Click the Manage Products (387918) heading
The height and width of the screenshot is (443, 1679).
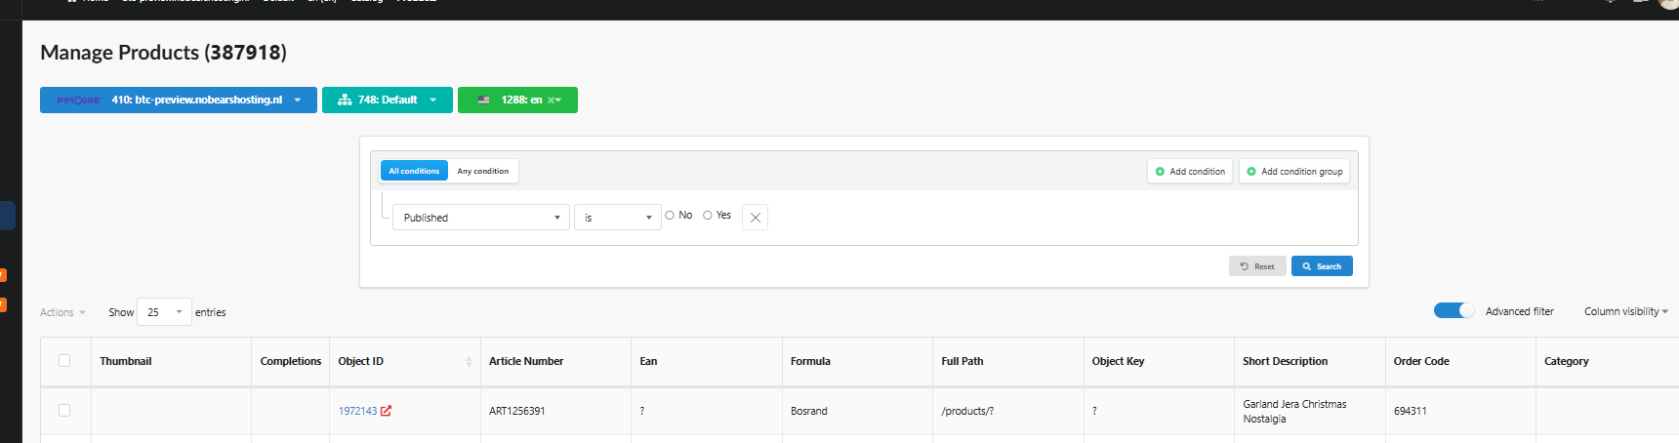coord(163,53)
